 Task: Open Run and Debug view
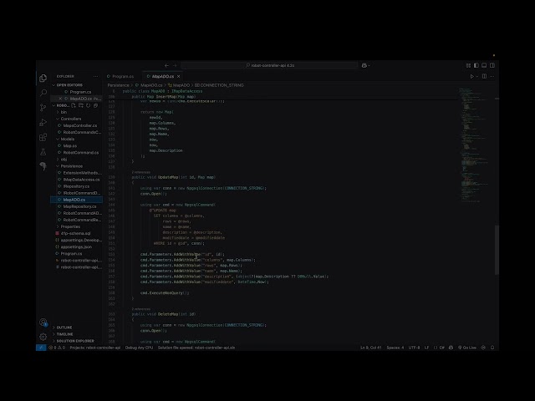click(43, 123)
